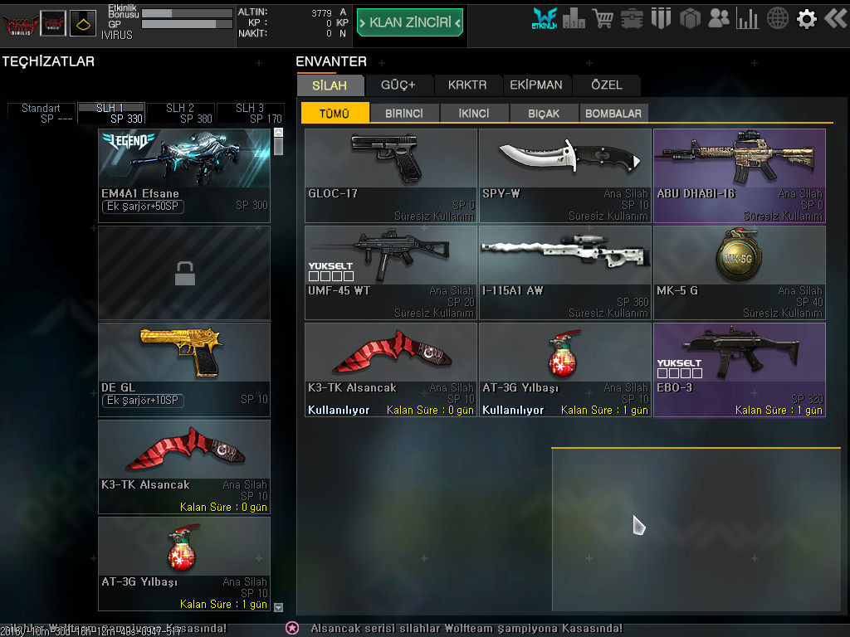Open the friends people icon
This screenshot has height=637, width=850.
pyautogui.click(x=719, y=18)
